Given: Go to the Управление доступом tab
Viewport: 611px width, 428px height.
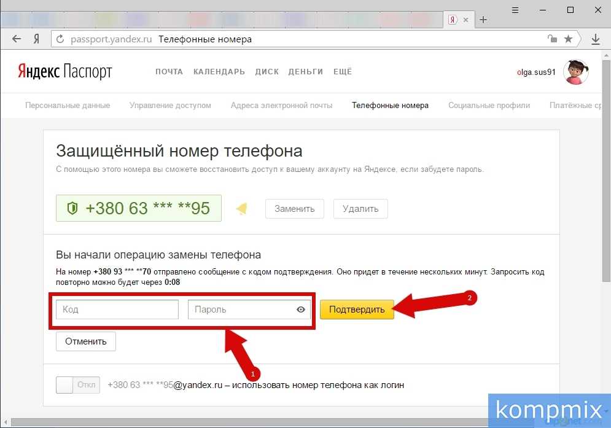Looking at the screenshot, I should 170,105.
